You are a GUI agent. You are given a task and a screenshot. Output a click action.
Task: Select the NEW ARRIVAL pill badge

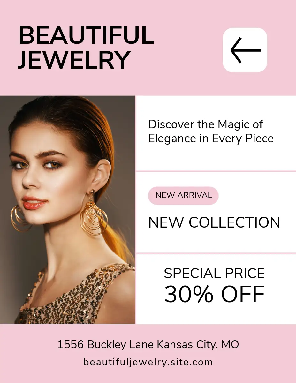pos(183,195)
